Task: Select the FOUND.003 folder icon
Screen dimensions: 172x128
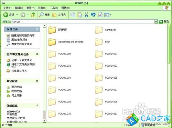Action: [99, 66]
